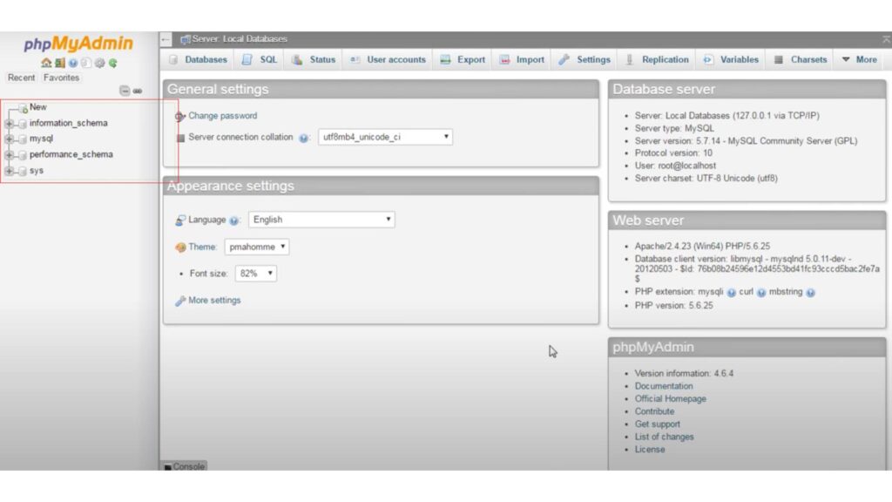Click the collapse all minus icon in the sidebar
Screen dimensions: 892x502
[x=125, y=91]
